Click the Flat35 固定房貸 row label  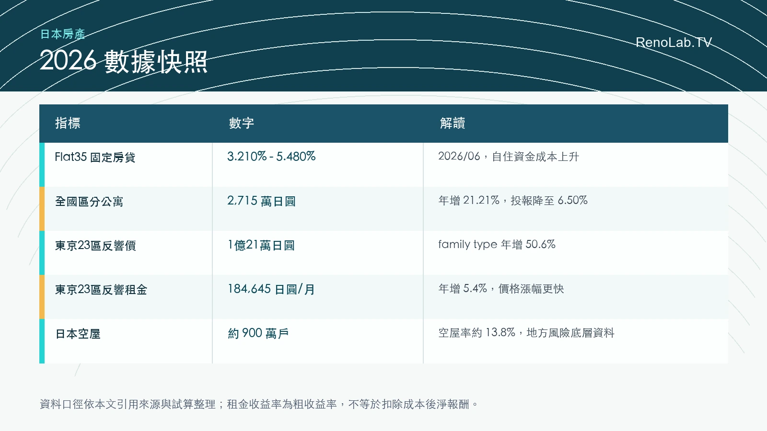(x=95, y=157)
